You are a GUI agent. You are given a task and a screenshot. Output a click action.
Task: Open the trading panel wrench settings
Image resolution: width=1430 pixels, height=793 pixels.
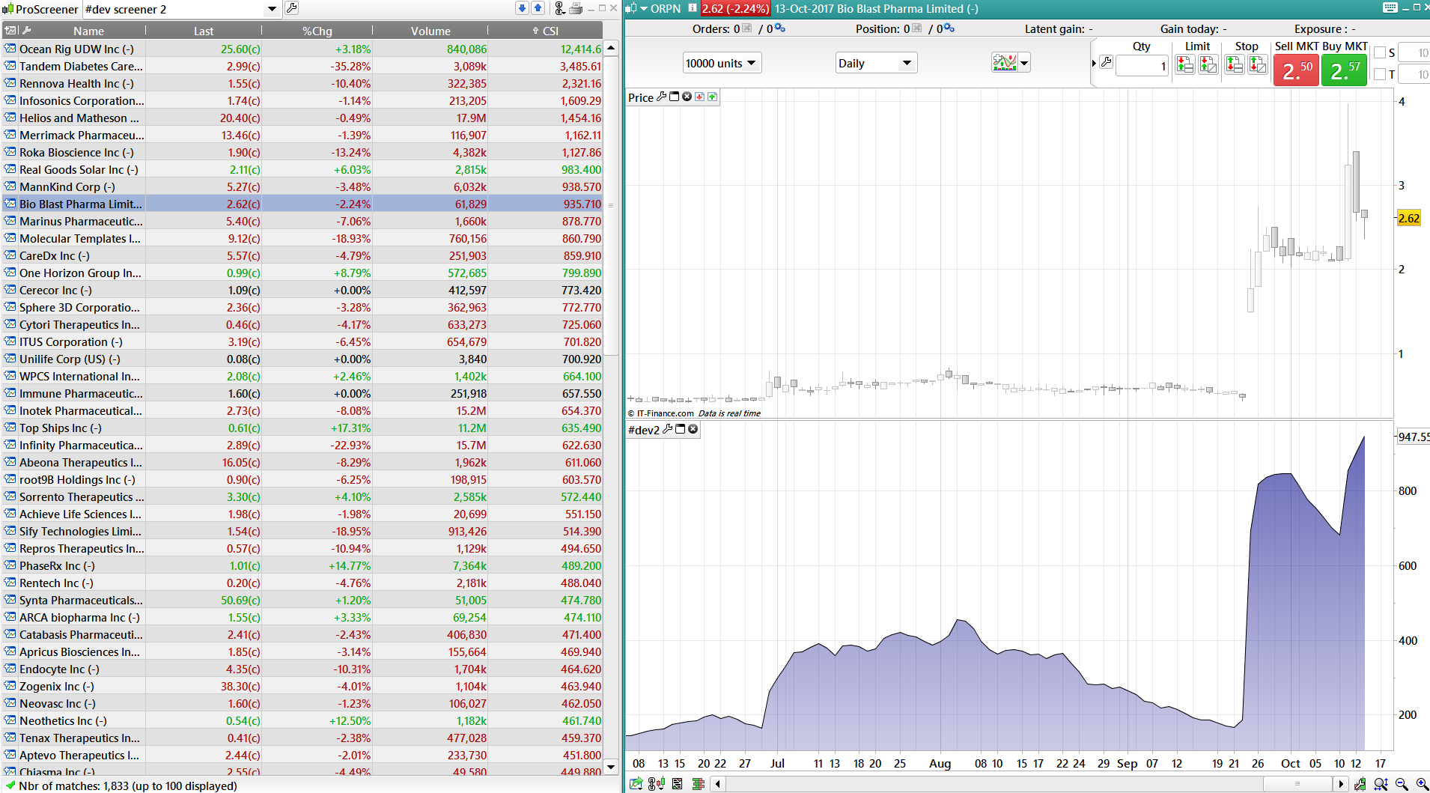(x=1107, y=62)
